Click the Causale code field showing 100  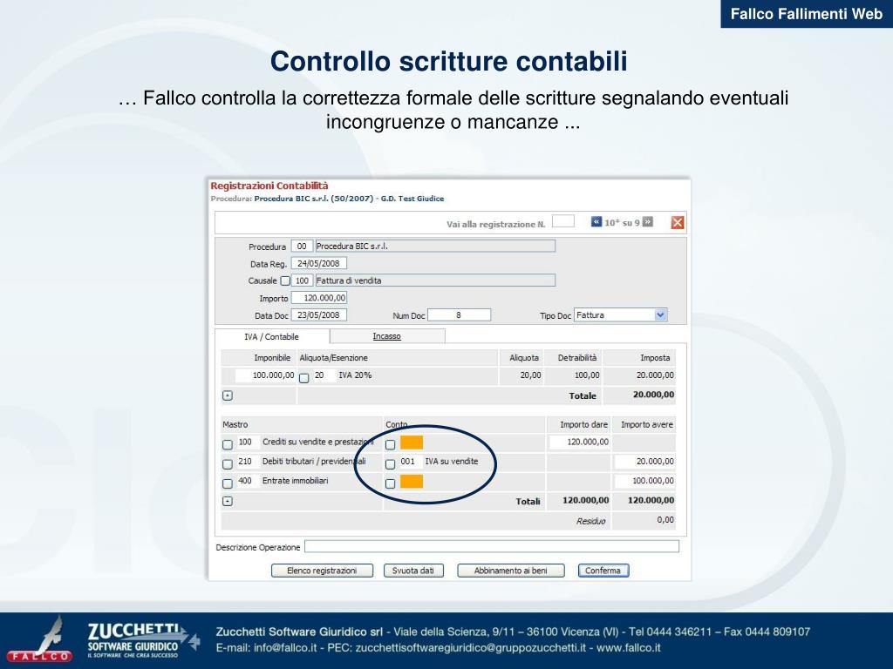click(302, 280)
